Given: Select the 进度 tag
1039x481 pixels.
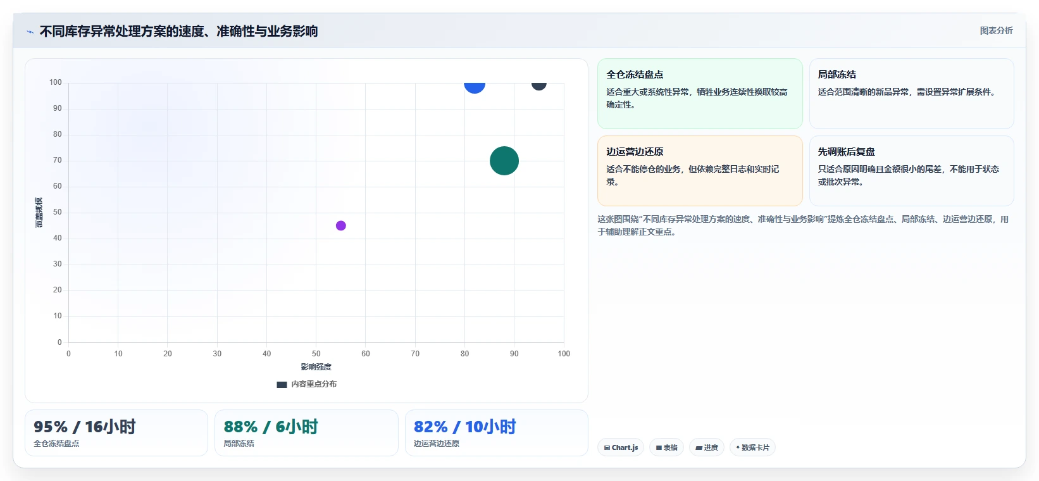Looking at the screenshot, I should click(x=707, y=447).
